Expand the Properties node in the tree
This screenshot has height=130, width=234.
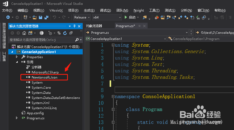[x=17, y=57]
